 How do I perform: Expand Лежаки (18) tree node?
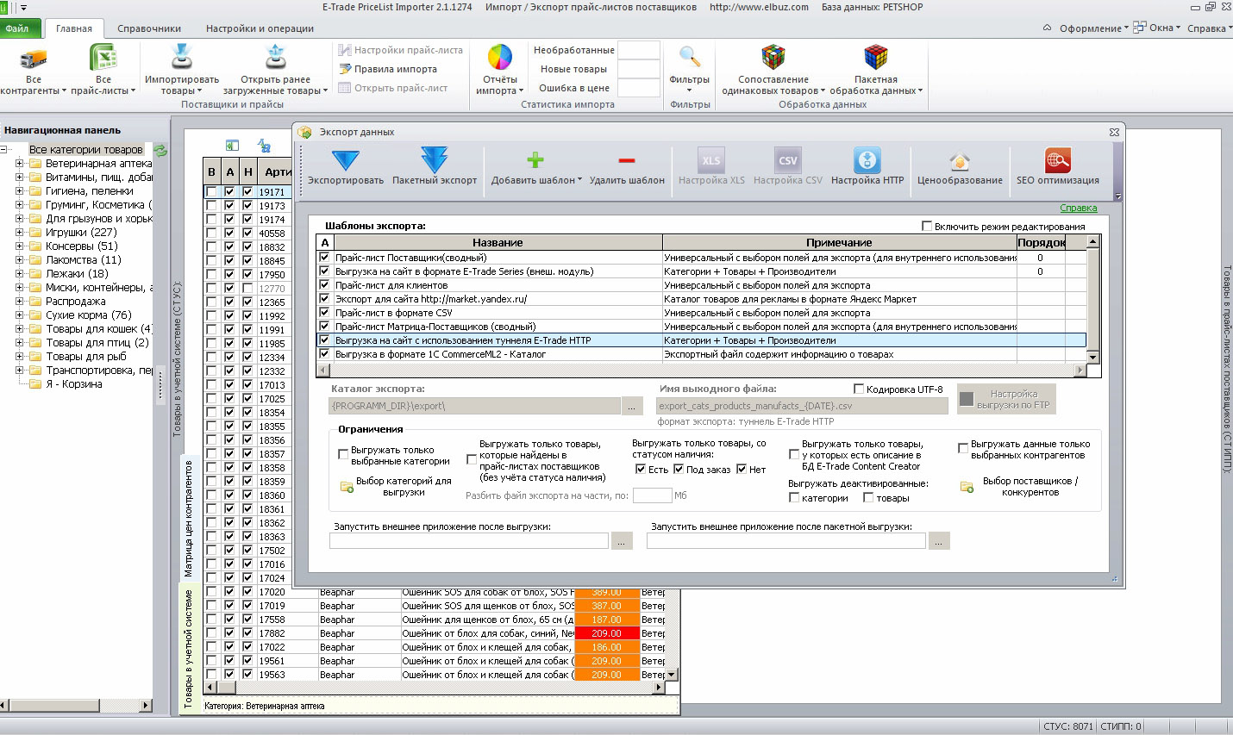tap(19, 274)
